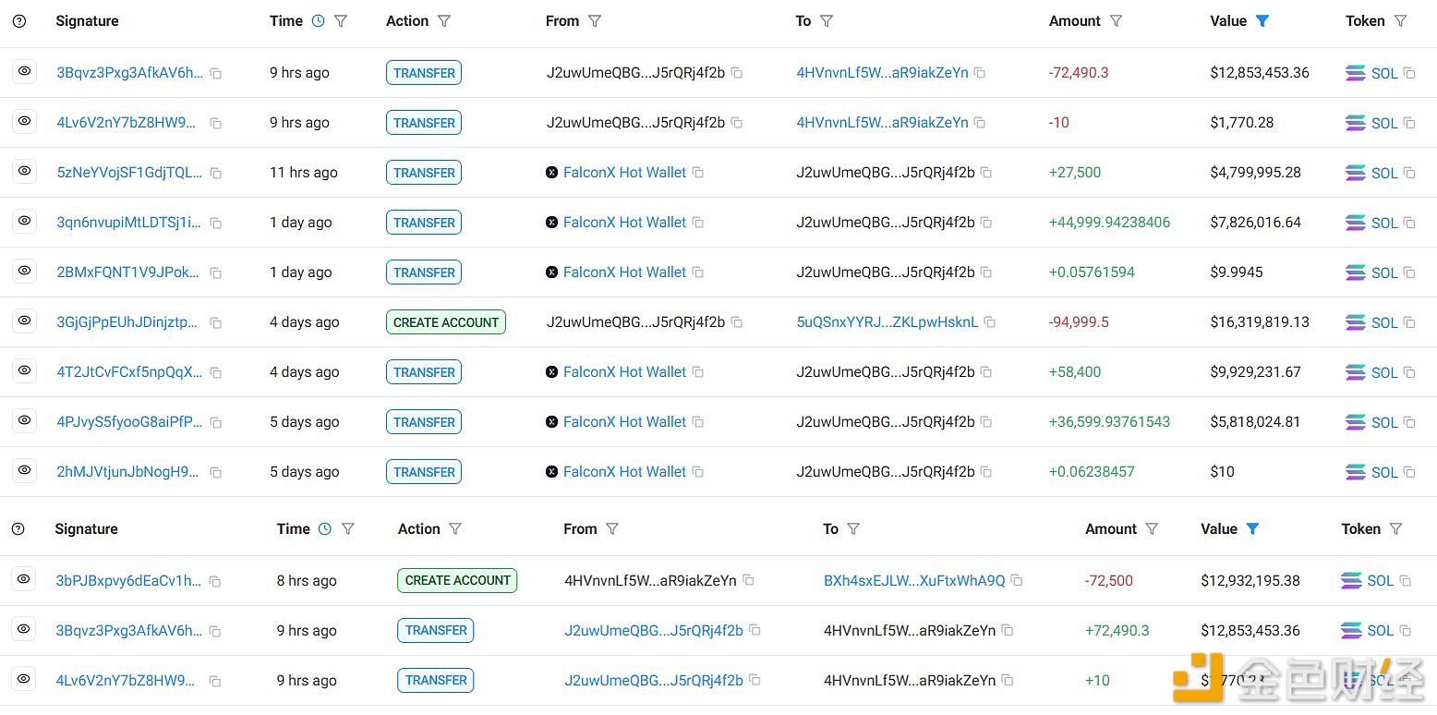Viewport: 1437px width, 715px height.
Task: Toggle the eye icon for the -72,490.3 row
Action: pos(24,71)
